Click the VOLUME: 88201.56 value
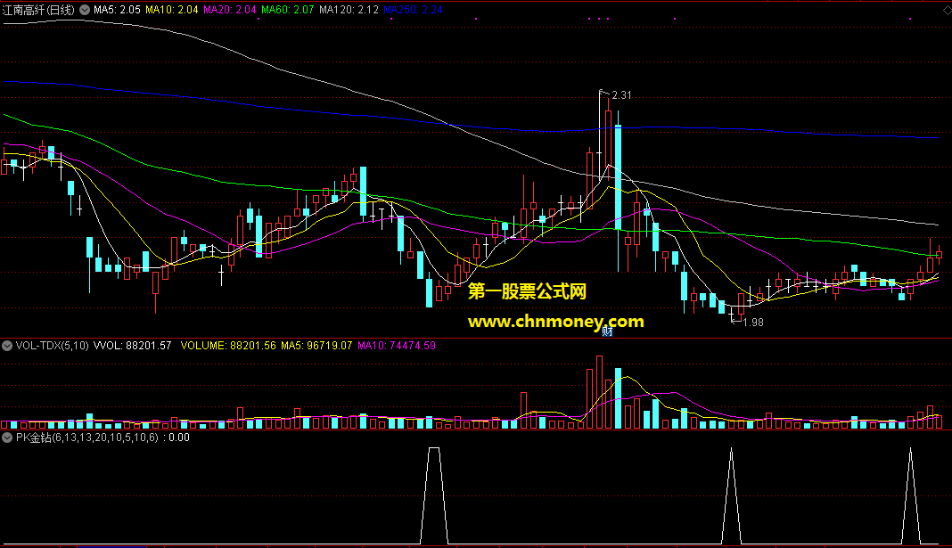952x548 pixels. (x=228, y=346)
